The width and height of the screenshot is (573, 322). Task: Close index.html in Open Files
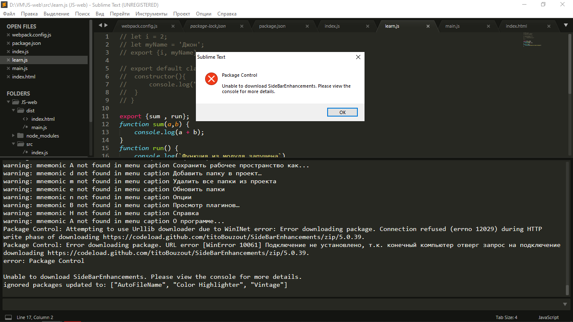pyautogui.click(x=8, y=77)
